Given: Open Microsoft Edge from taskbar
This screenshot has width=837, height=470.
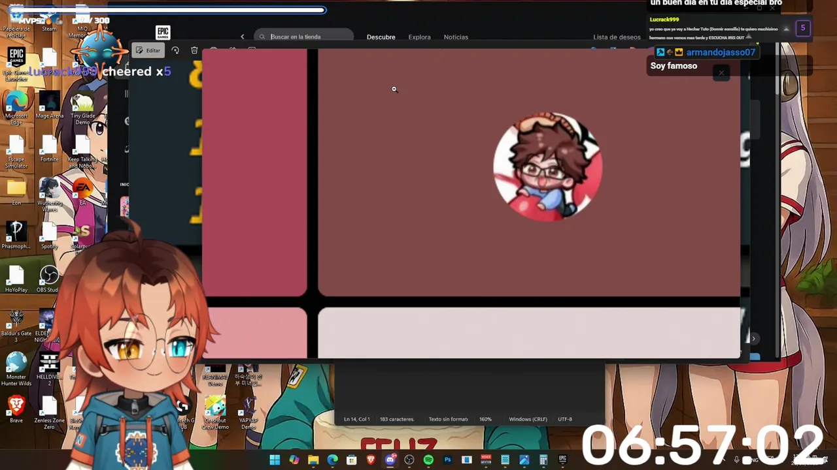Looking at the screenshot, I should (x=332, y=460).
